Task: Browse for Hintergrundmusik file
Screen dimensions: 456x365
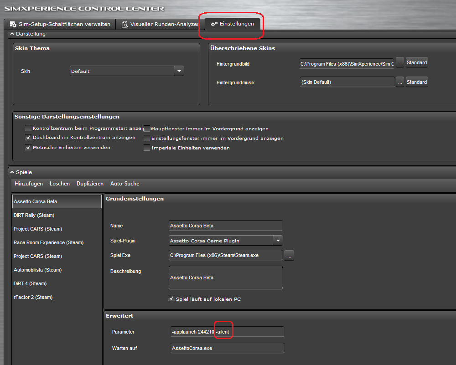Action: click(400, 82)
